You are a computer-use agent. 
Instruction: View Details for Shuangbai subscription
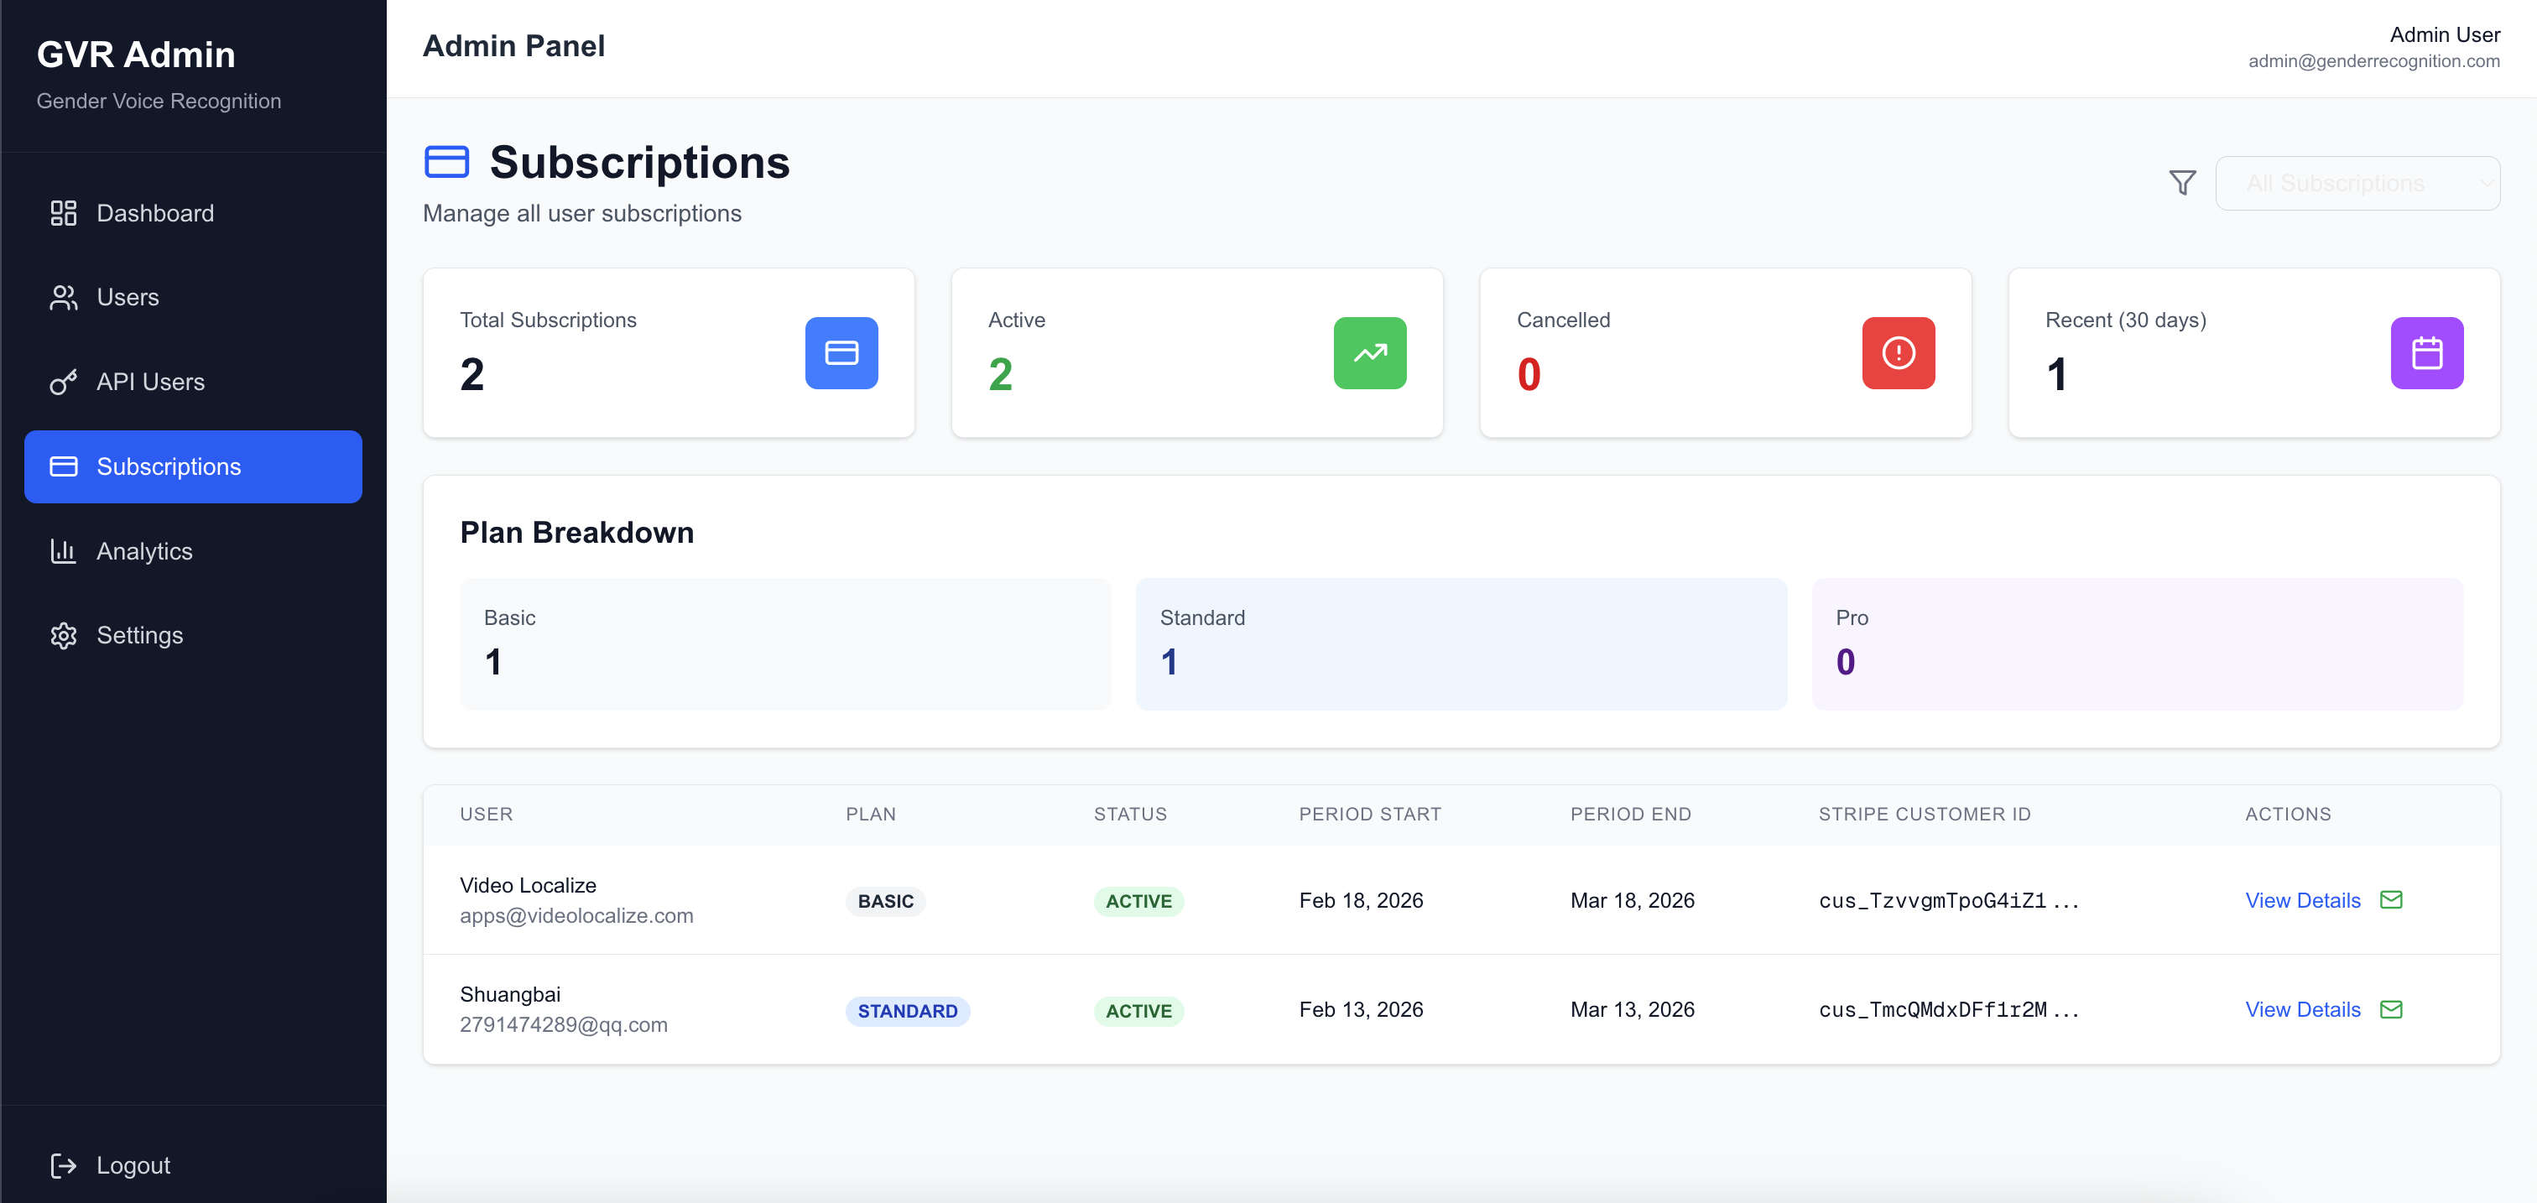(x=2301, y=1010)
